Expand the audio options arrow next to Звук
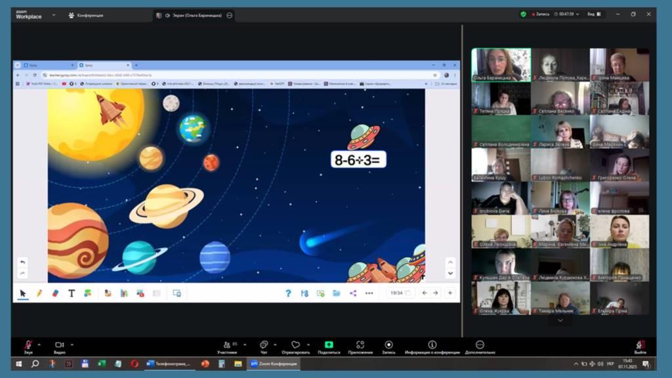 click(x=39, y=344)
